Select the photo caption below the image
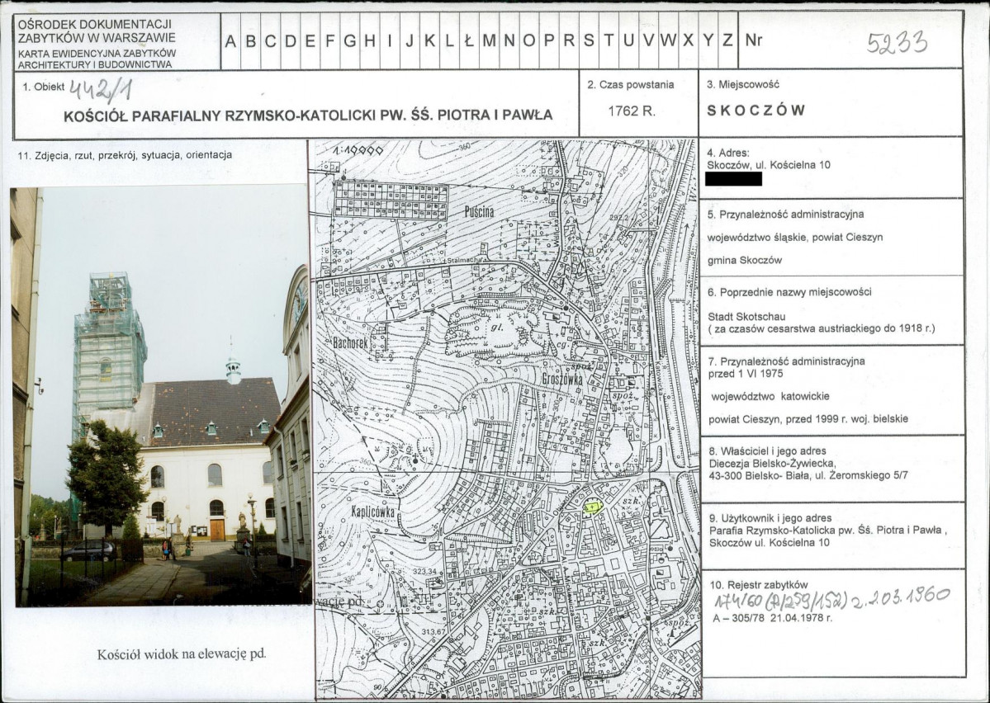This screenshot has width=990, height=703. pos(181,653)
